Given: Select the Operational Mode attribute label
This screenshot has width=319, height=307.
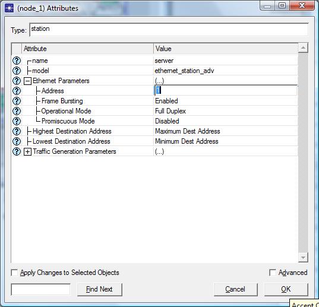Looking at the screenshot, I should [66, 111].
